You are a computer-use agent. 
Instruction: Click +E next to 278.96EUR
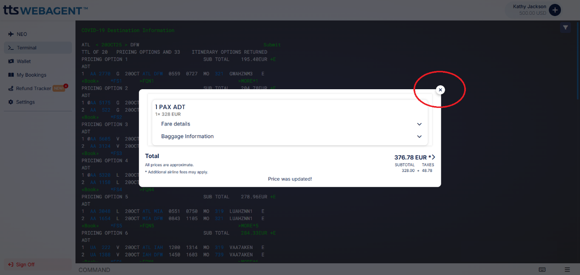click(272, 197)
